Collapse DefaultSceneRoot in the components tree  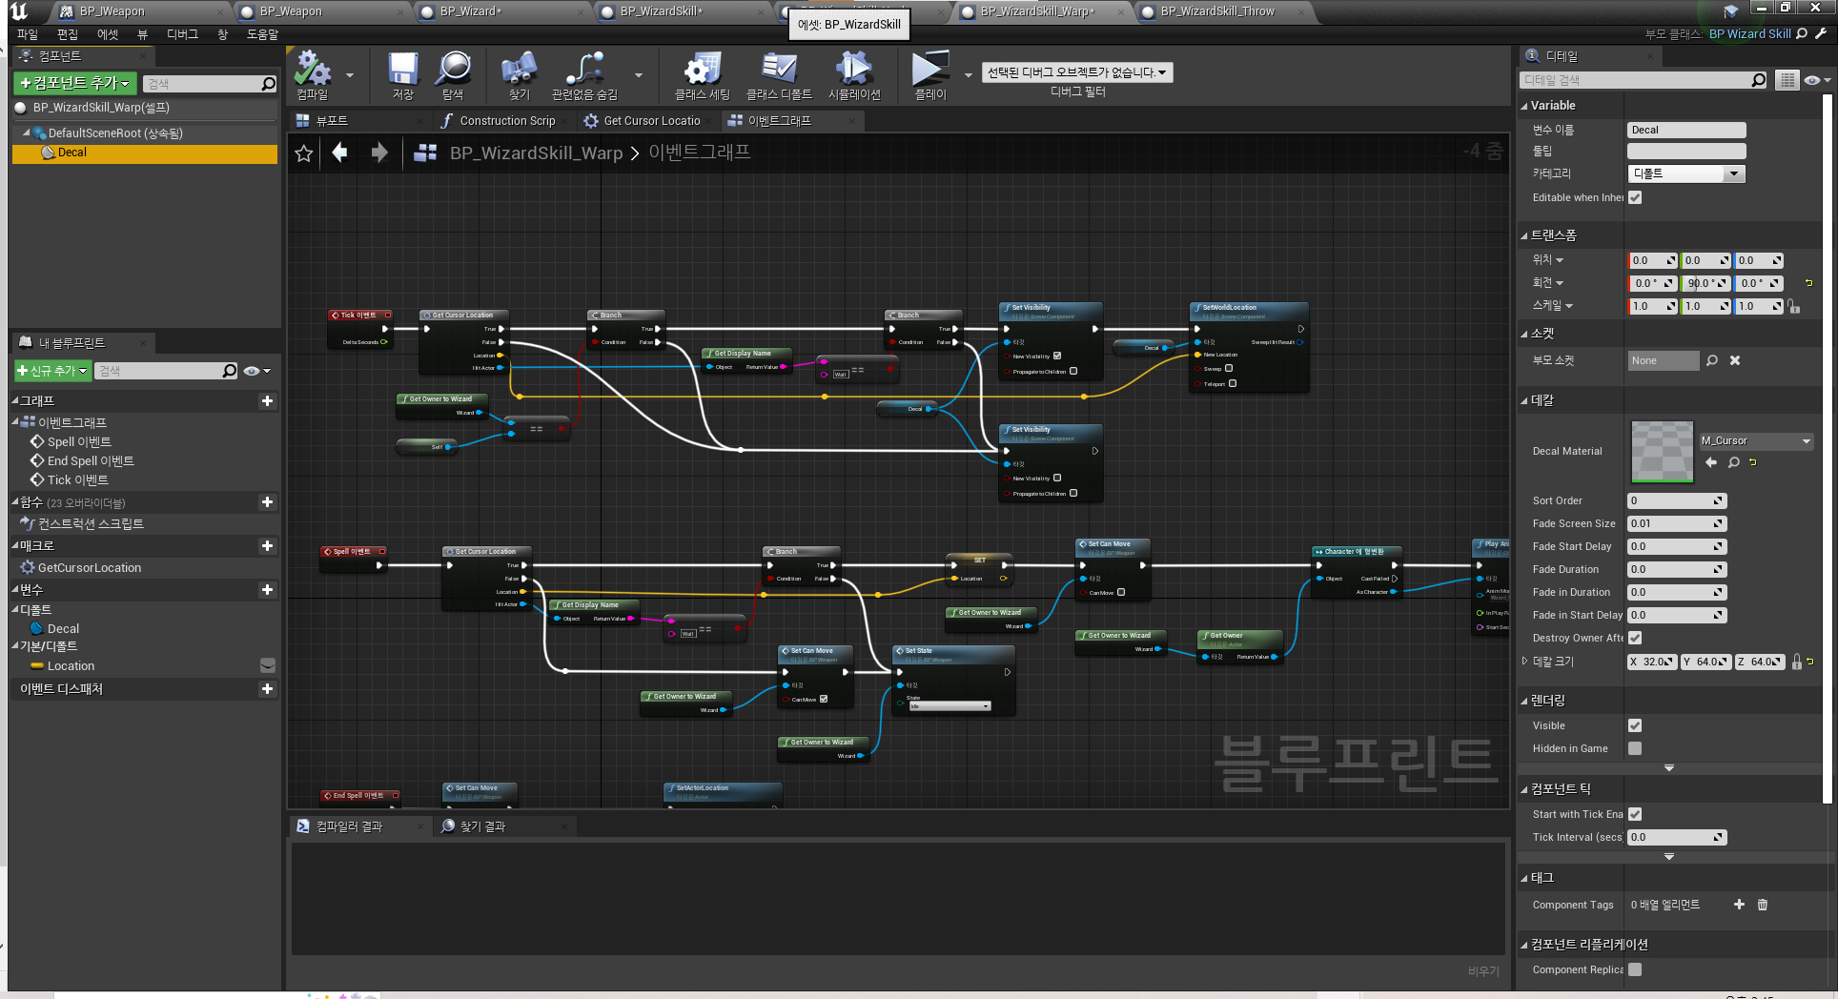(x=27, y=133)
